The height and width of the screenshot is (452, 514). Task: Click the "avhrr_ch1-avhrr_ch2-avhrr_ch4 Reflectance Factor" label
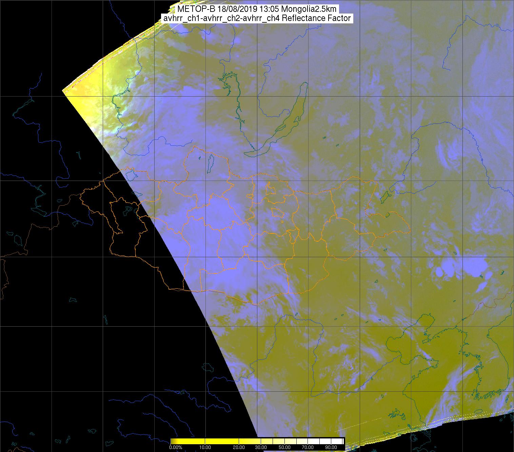tap(257, 18)
